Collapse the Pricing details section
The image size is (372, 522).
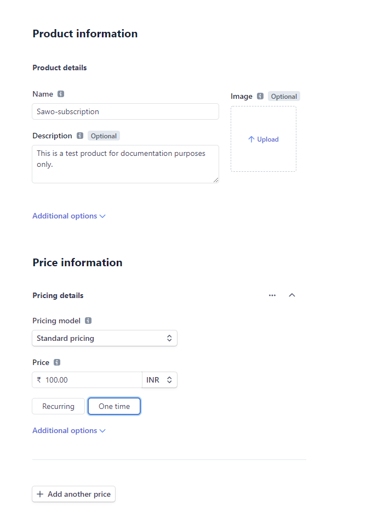(x=292, y=295)
